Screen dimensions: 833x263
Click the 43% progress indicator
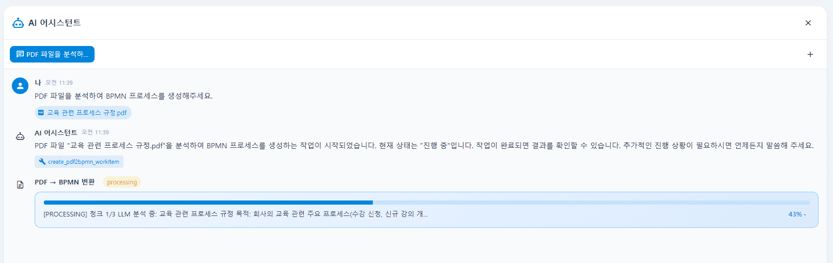(795, 214)
